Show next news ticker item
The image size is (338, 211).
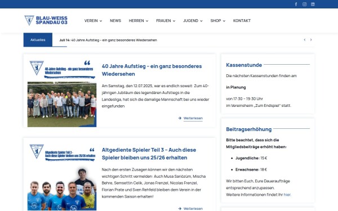pyautogui.click(x=311, y=40)
